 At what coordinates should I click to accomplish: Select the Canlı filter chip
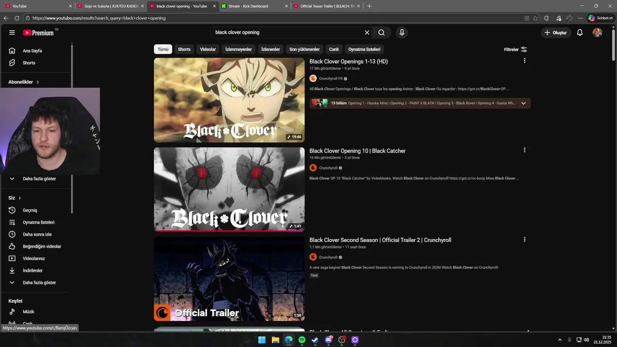click(x=334, y=49)
